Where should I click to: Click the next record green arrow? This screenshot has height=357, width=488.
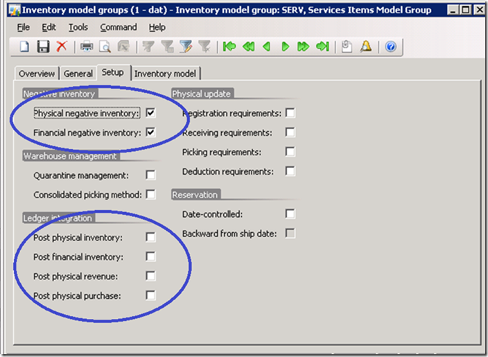pyautogui.click(x=285, y=47)
